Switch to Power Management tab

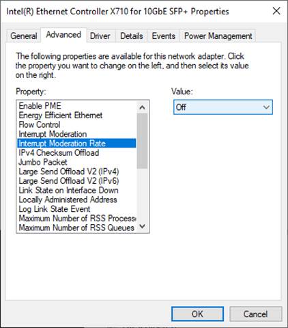(218, 36)
